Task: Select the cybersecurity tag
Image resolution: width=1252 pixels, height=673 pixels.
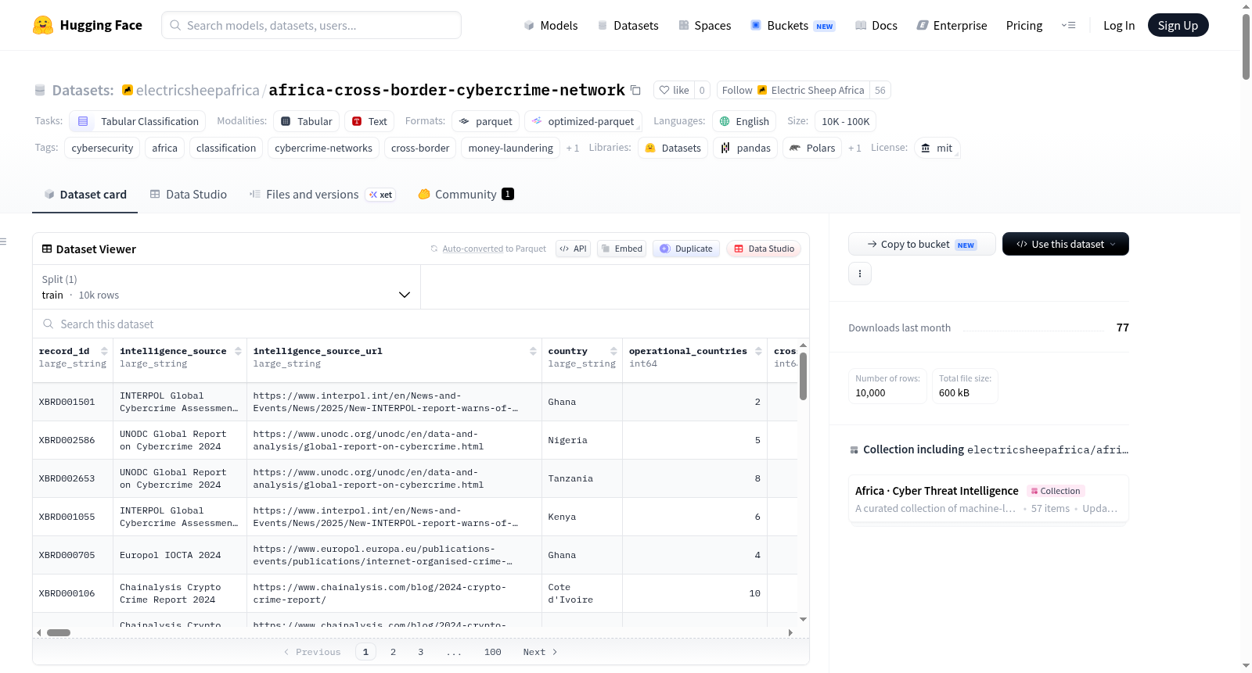Action: (103, 148)
